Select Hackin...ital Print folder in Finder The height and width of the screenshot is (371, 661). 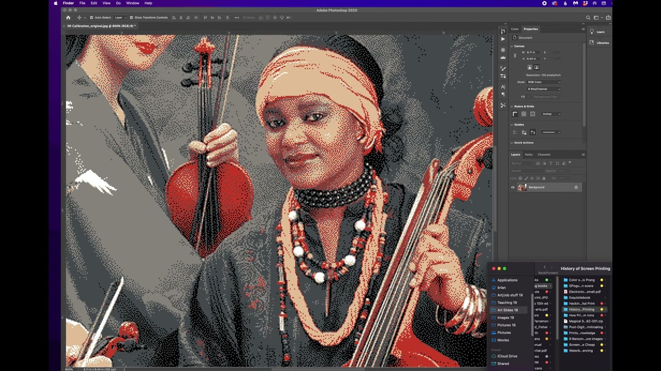pos(582,303)
